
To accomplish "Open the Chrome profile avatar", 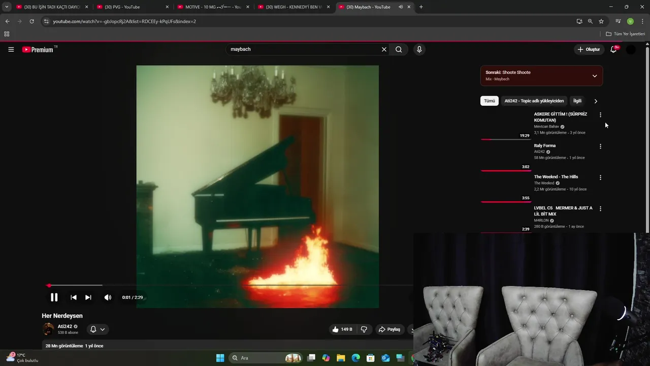I will [x=630, y=21].
